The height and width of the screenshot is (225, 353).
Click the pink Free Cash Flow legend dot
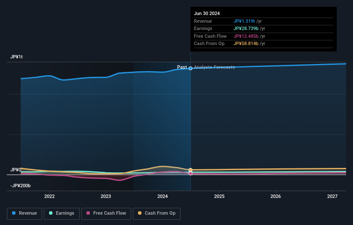click(x=88, y=213)
